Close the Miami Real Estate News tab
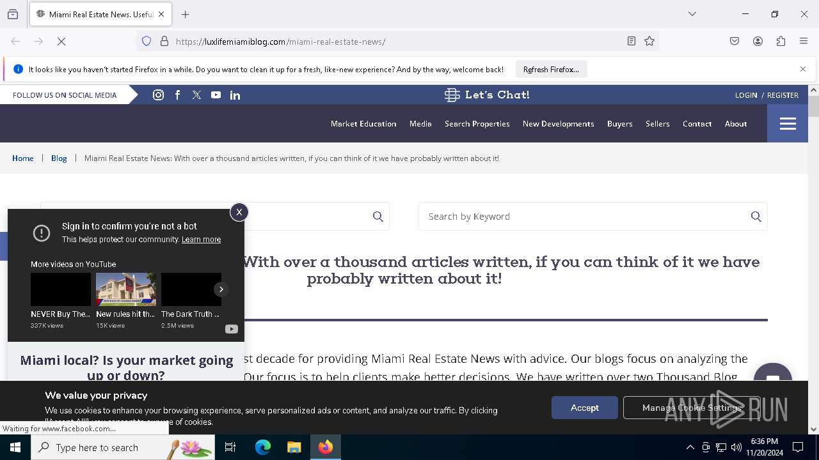Image resolution: width=819 pixels, height=460 pixels. (x=161, y=14)
